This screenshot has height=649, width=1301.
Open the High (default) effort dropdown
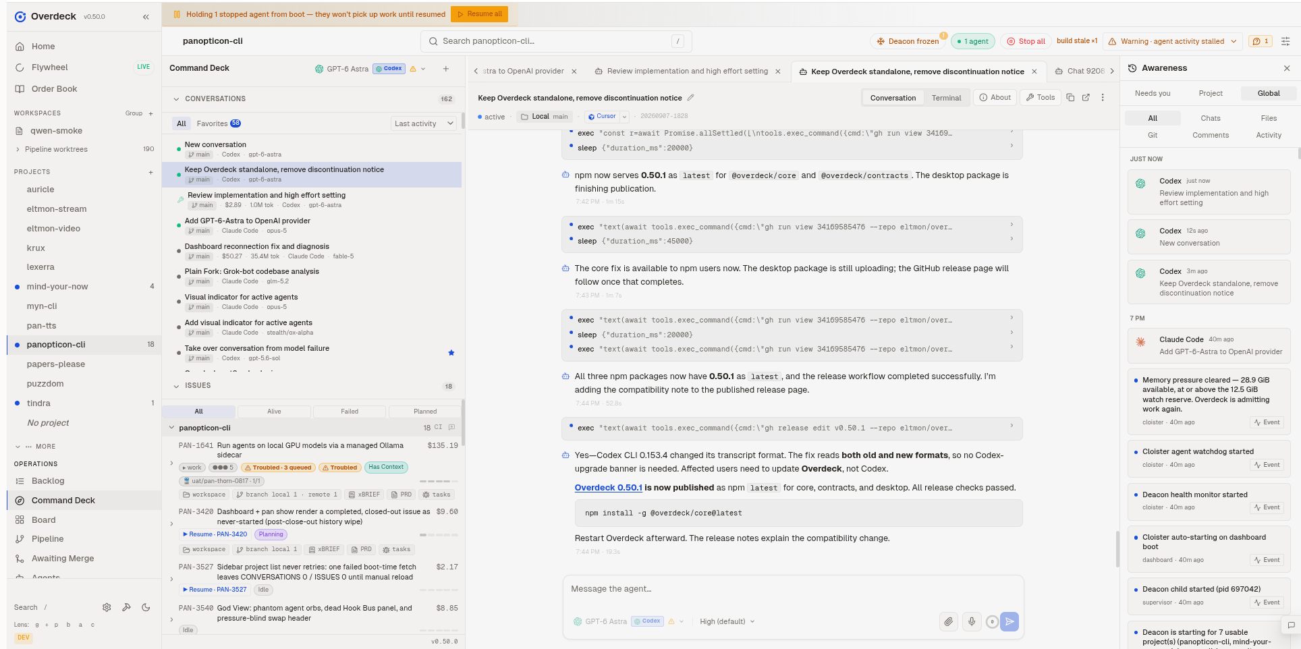[x=727, y=621]
